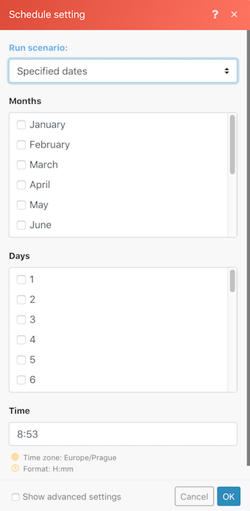Close the Schedule setting dialog
This screenshot has width=250, height=511.
pyautogui.click(x=234, y=15)
